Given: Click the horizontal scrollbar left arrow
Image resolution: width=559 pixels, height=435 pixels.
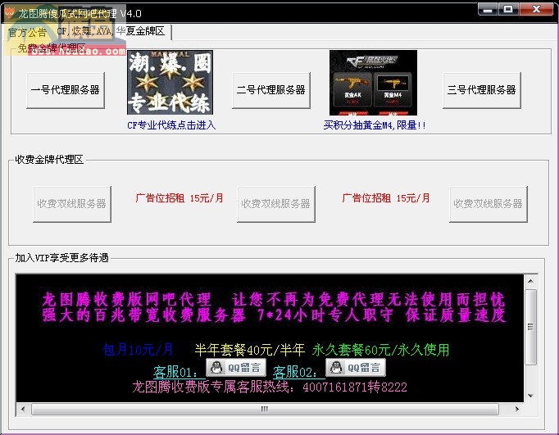Looking at the screenshot, I should click(23, 409).
